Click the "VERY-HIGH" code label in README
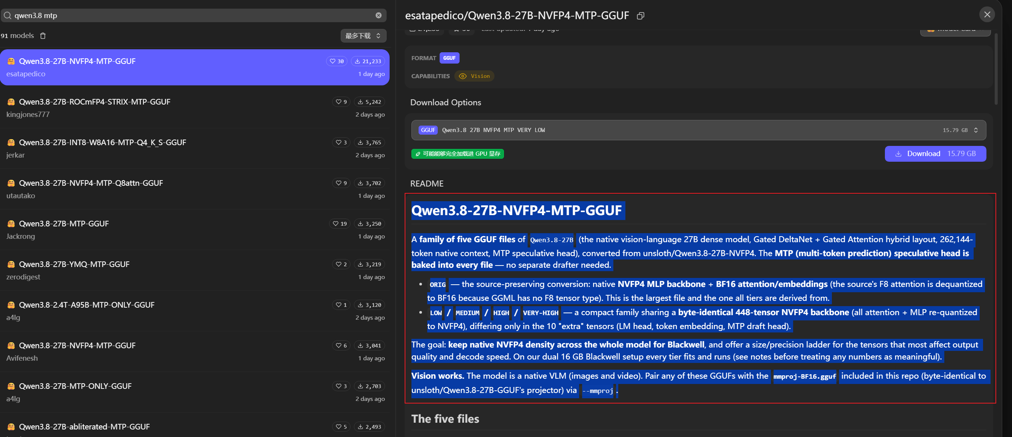 (x=540, y=313)
